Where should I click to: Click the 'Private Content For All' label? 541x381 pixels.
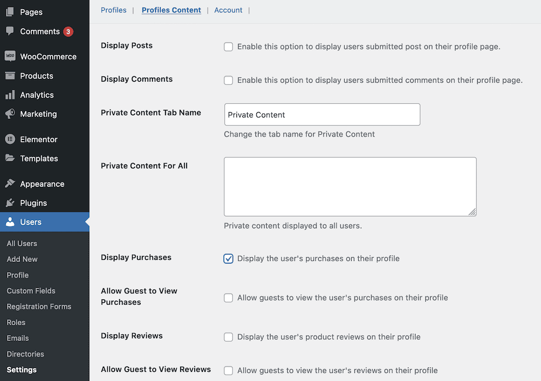144,166
